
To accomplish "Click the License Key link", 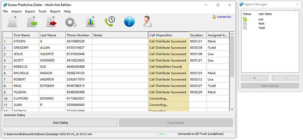I will tap(224, 17).
